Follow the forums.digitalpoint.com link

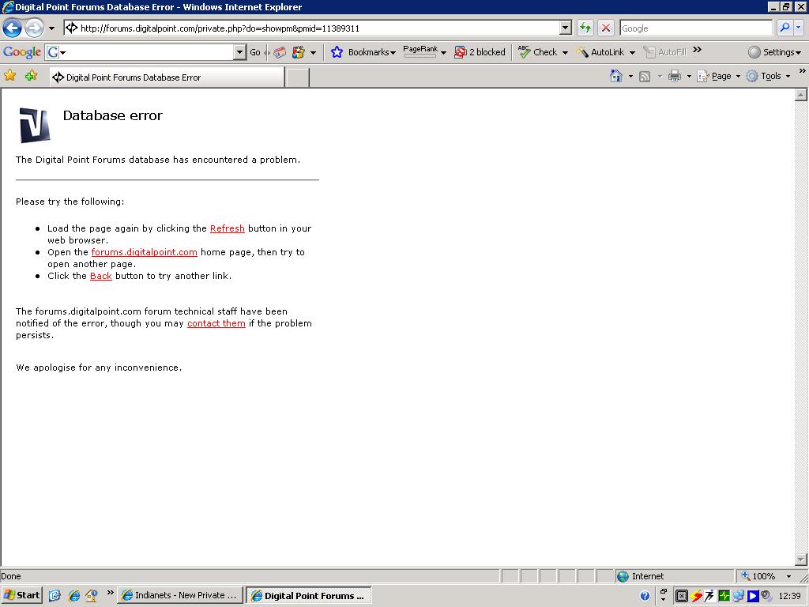tap(144, 252)
